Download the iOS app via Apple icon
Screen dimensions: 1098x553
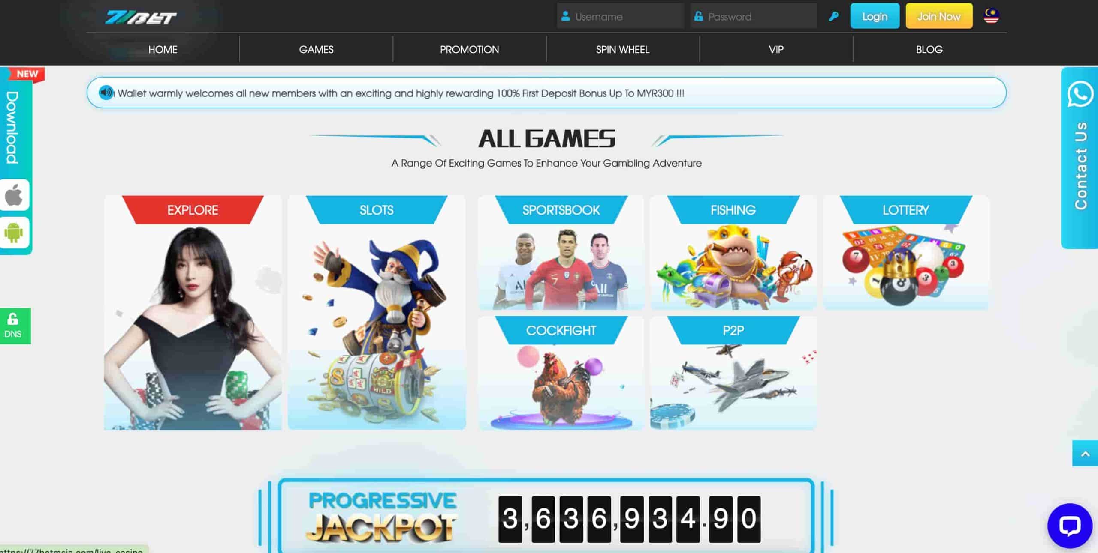tap(14, 195)
